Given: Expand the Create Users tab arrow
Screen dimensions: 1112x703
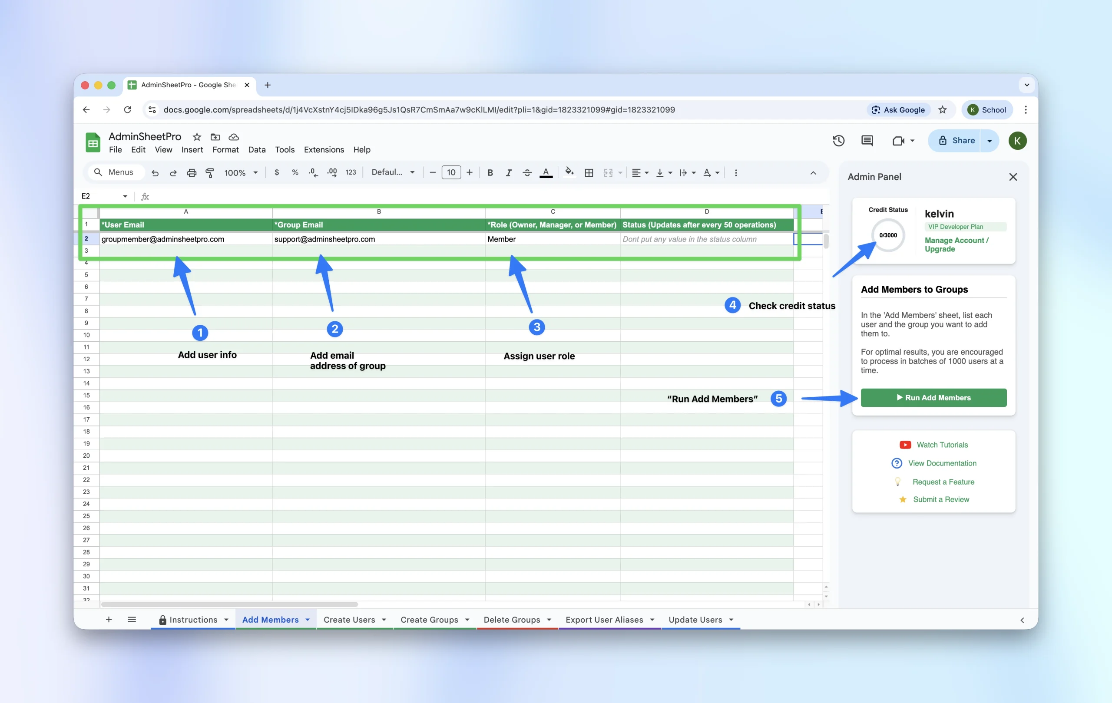Looking at the screenshot, I should pos(384,620).
